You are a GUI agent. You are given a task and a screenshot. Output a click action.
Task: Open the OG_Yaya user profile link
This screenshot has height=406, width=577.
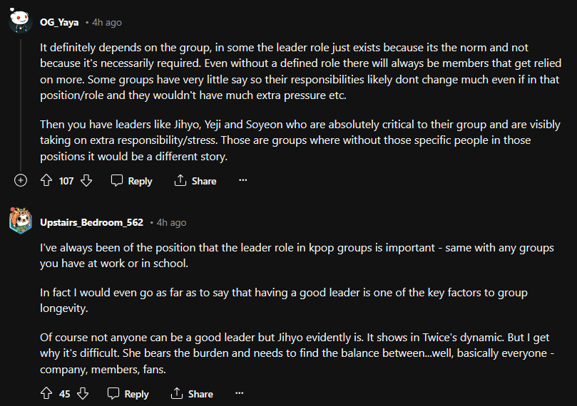(59, 22)
